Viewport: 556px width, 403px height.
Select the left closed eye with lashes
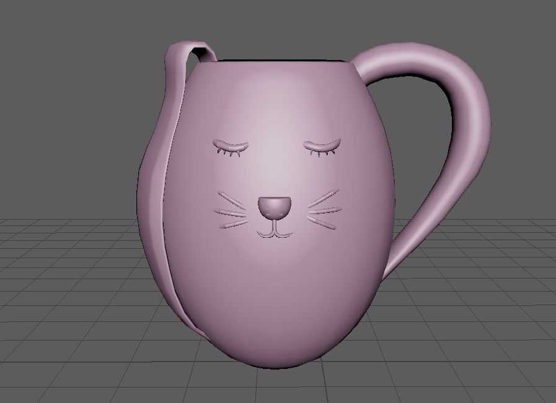tap(231, 147)
